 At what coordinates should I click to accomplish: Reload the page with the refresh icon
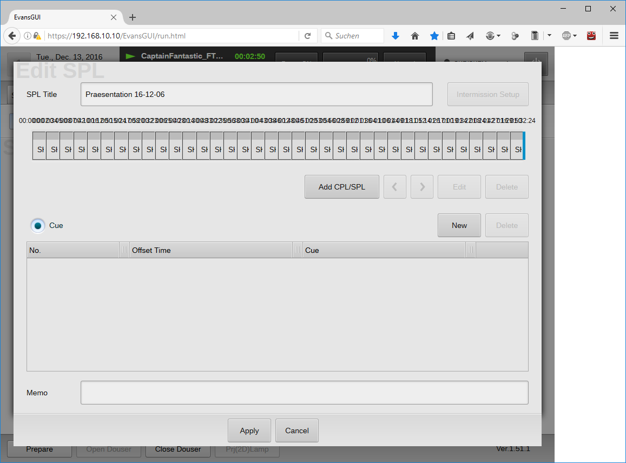(x=307, y=36)
